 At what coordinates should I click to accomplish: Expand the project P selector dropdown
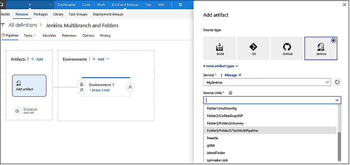pos(51,4)
